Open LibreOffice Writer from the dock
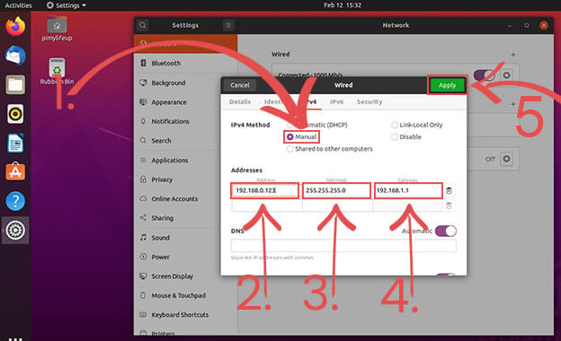The width and height of the screenshot is (561, 341). click(15, 144)
